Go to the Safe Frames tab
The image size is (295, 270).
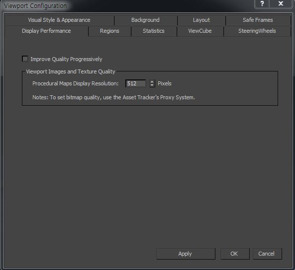coord(258,20)
